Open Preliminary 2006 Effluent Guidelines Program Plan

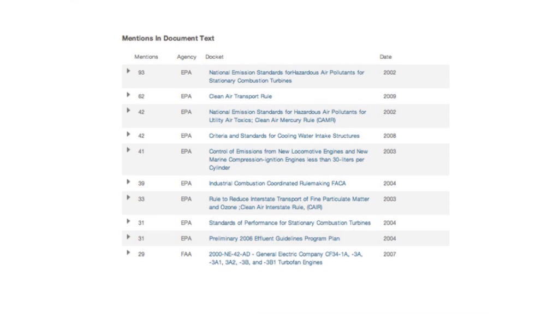pos(274,239)
